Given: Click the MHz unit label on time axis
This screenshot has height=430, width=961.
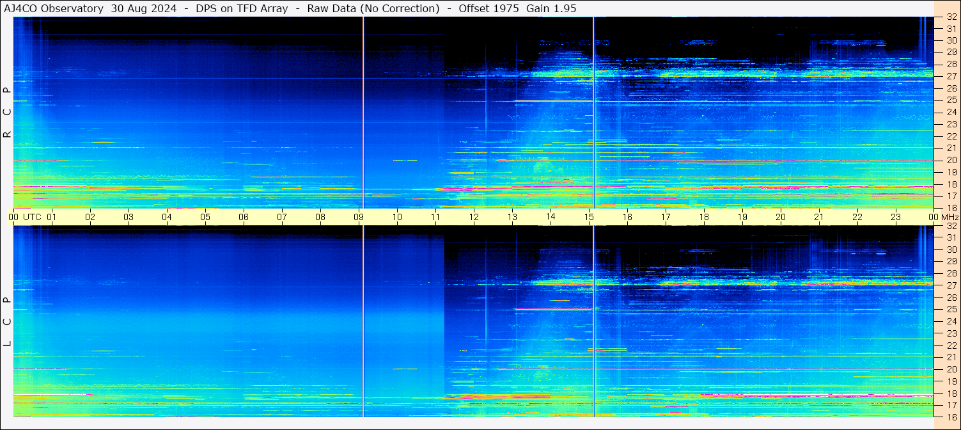Looking at the screenshot, I should click(x=949, y=218).
